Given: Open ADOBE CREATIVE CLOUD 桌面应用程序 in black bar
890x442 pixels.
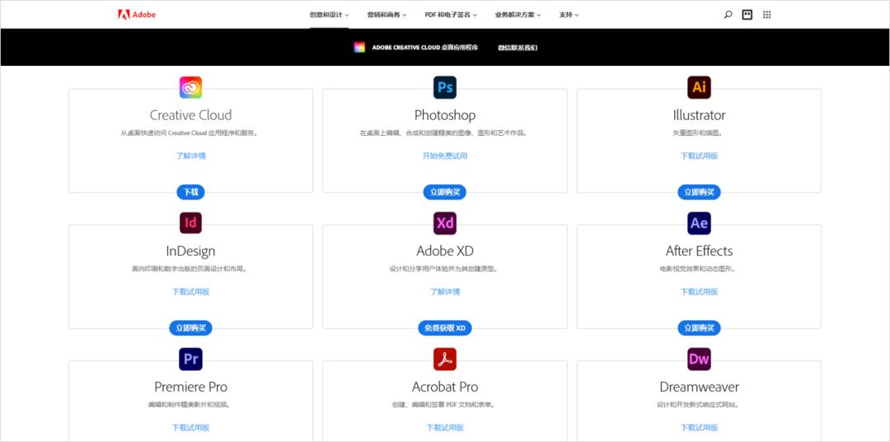Looking at the screenshot, I should point(425,48).
